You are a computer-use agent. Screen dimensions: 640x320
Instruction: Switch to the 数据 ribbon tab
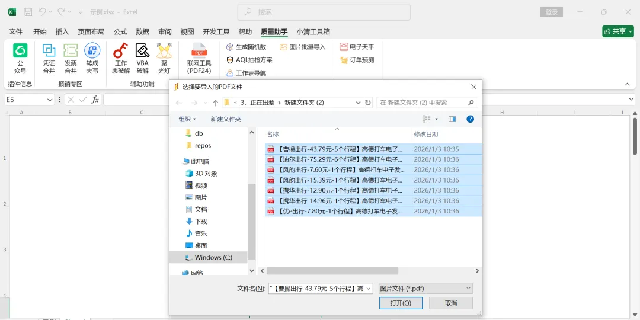point(142,32)
